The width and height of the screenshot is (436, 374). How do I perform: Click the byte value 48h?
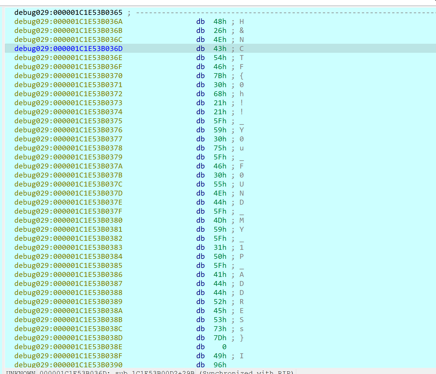click(x=220, y=22)
